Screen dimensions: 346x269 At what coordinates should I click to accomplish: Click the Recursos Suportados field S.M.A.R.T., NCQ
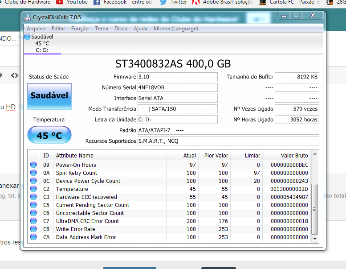pos(228,141)
